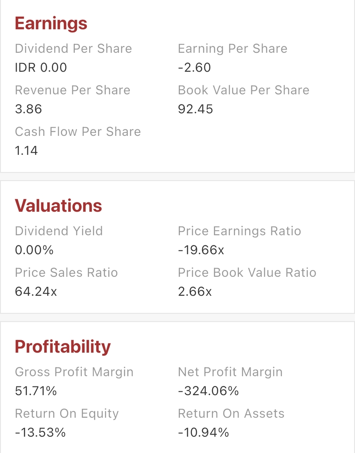
Task: Click the IDR 0.00 dividend value
Action: pyautogui.click(x=41, y=67)
